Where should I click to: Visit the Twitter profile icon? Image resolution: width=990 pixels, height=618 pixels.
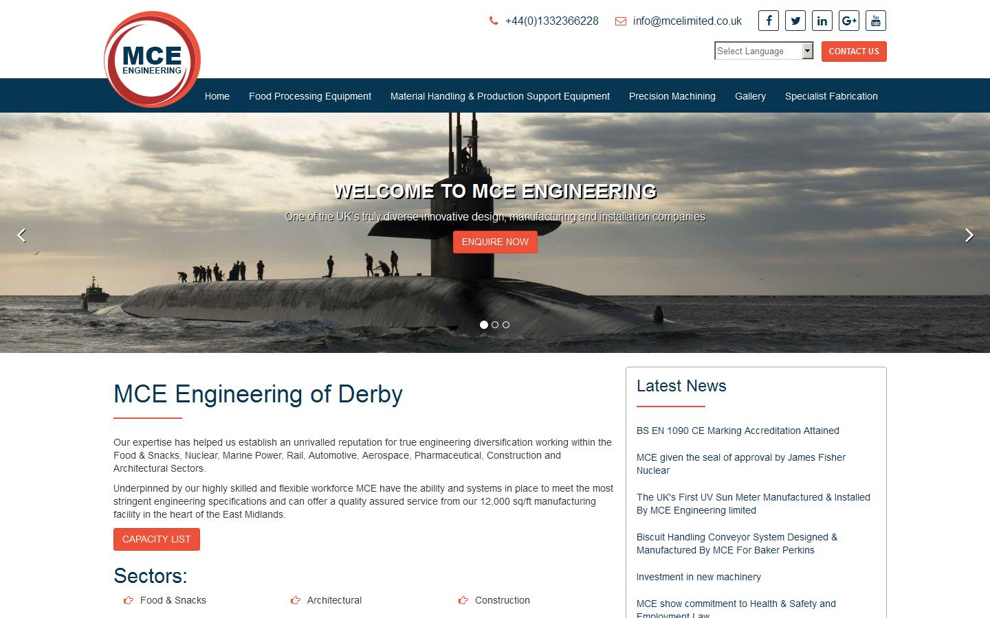(x=795, y=21)
